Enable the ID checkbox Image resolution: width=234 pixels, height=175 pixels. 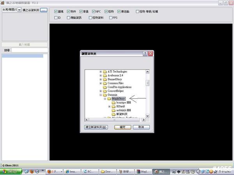pyautogui.click(x=56, y=18)
